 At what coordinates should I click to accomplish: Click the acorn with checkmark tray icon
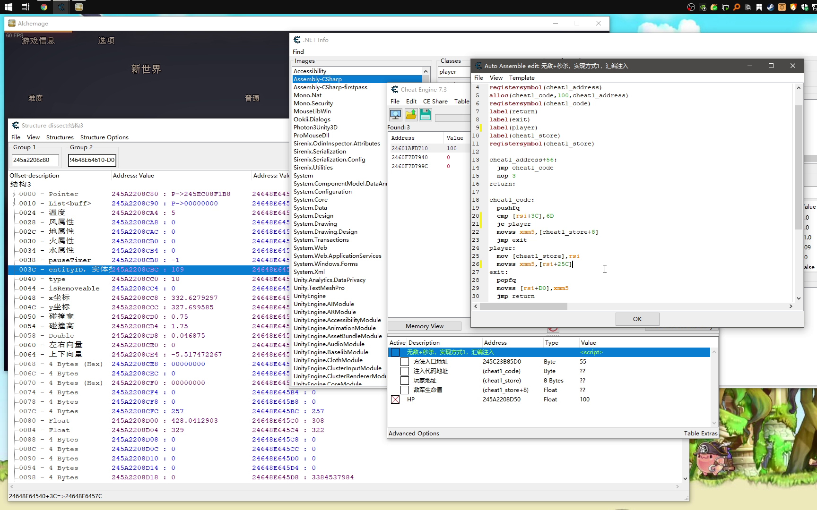(714, 7)
